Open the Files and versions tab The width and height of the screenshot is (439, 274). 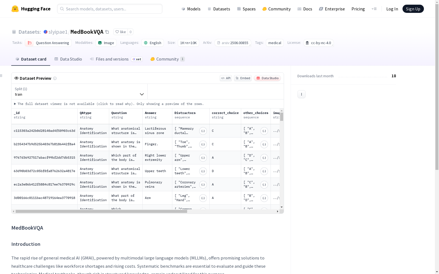pyautogui.click(x=116, y=59)
